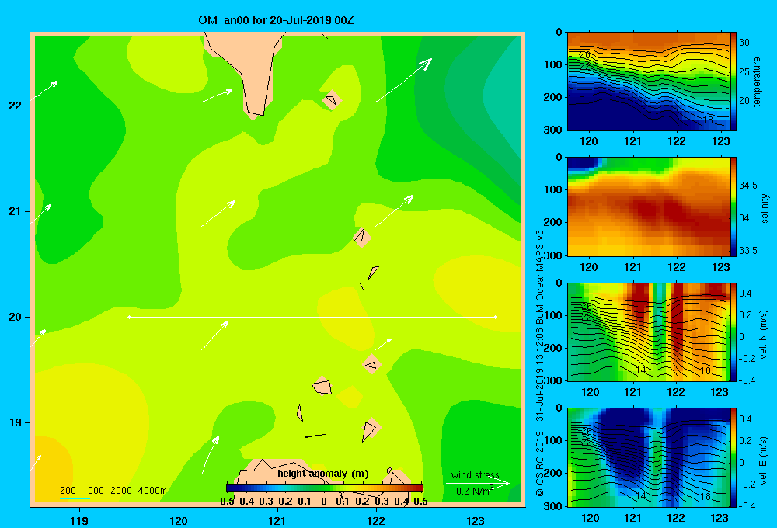
Task: Click the height anomaly color bar
Action: 325,488
